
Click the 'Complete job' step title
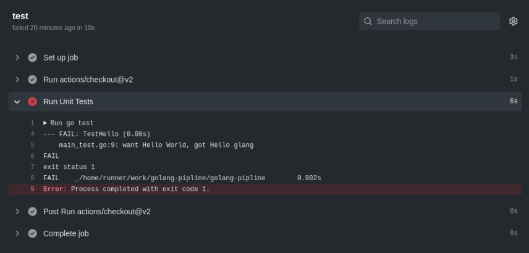(x=66, y=233)
